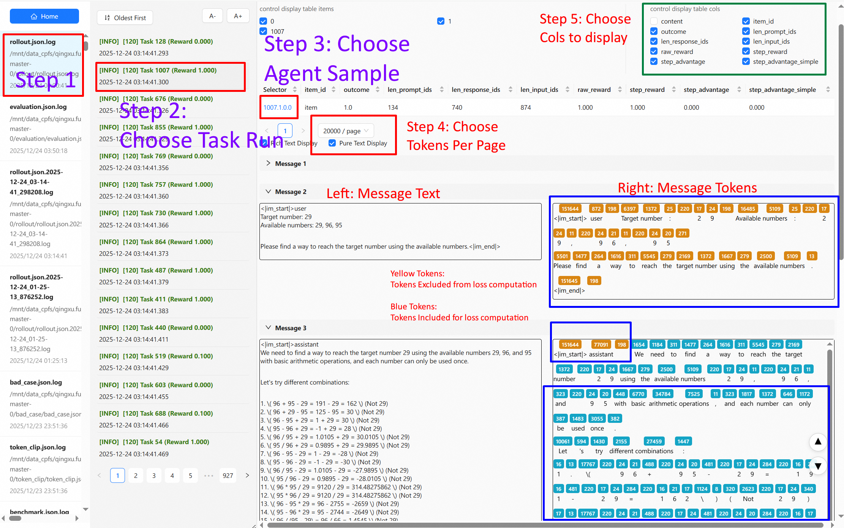The height and width of the screenshot is (528, 844).
Task: Open selector link 1007.1.0.0
Action: (277, 107)
